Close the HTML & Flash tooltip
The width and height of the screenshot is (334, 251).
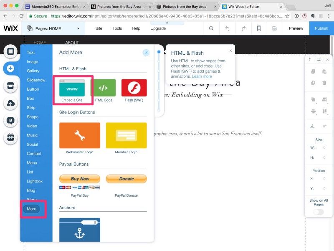coord(230,51)
